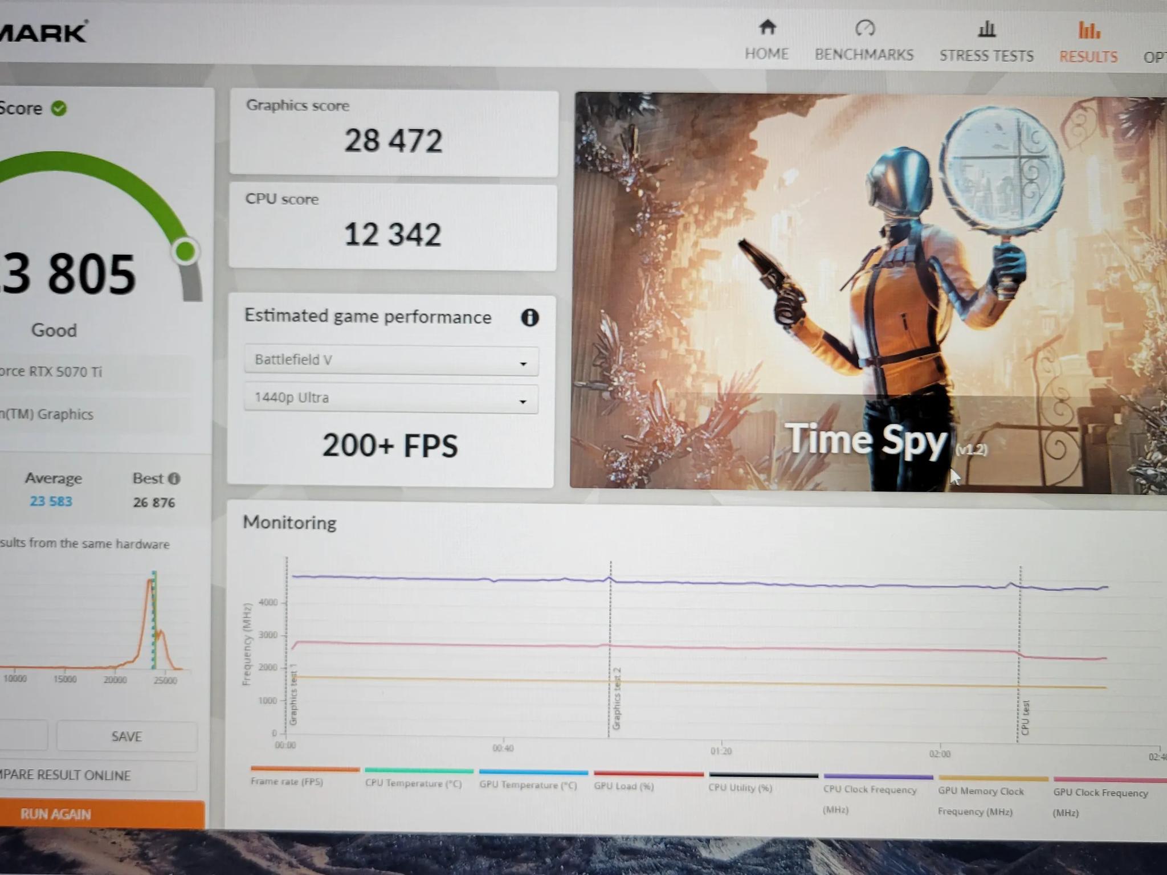The width and height of the screenshot is (1167, 875).
Task: Toggle GPU Clock Frequency legend entry
Action: click(x=1109, y=798)
